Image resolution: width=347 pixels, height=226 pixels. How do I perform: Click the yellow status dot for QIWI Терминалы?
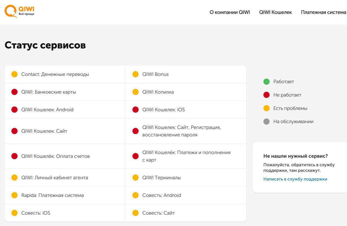coord(136,178)
